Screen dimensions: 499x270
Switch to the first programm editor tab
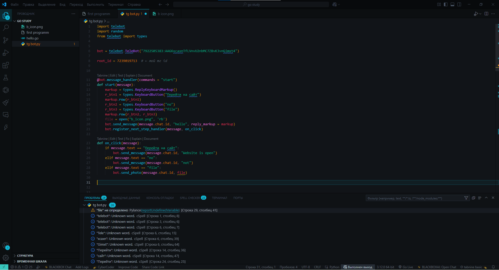(x=99, y=14)
